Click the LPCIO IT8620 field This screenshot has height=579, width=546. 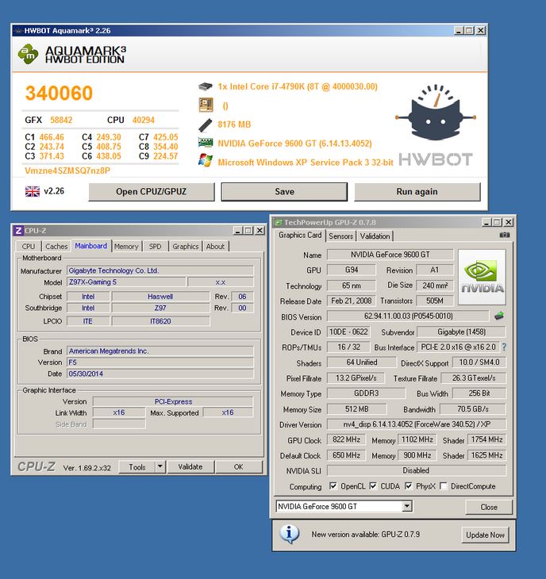pyautogui.click(x=160, y=321)
